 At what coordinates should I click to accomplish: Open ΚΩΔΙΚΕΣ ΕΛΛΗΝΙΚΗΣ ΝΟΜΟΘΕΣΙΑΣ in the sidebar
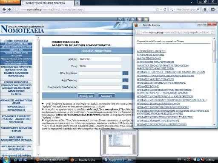point(16,74)
